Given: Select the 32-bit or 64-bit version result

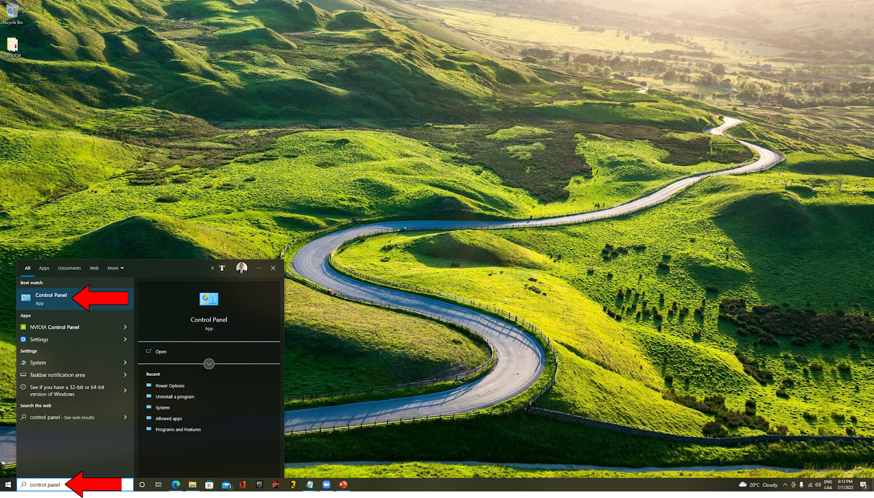Looking at the screenshot, I should click(x=68, y=390).
